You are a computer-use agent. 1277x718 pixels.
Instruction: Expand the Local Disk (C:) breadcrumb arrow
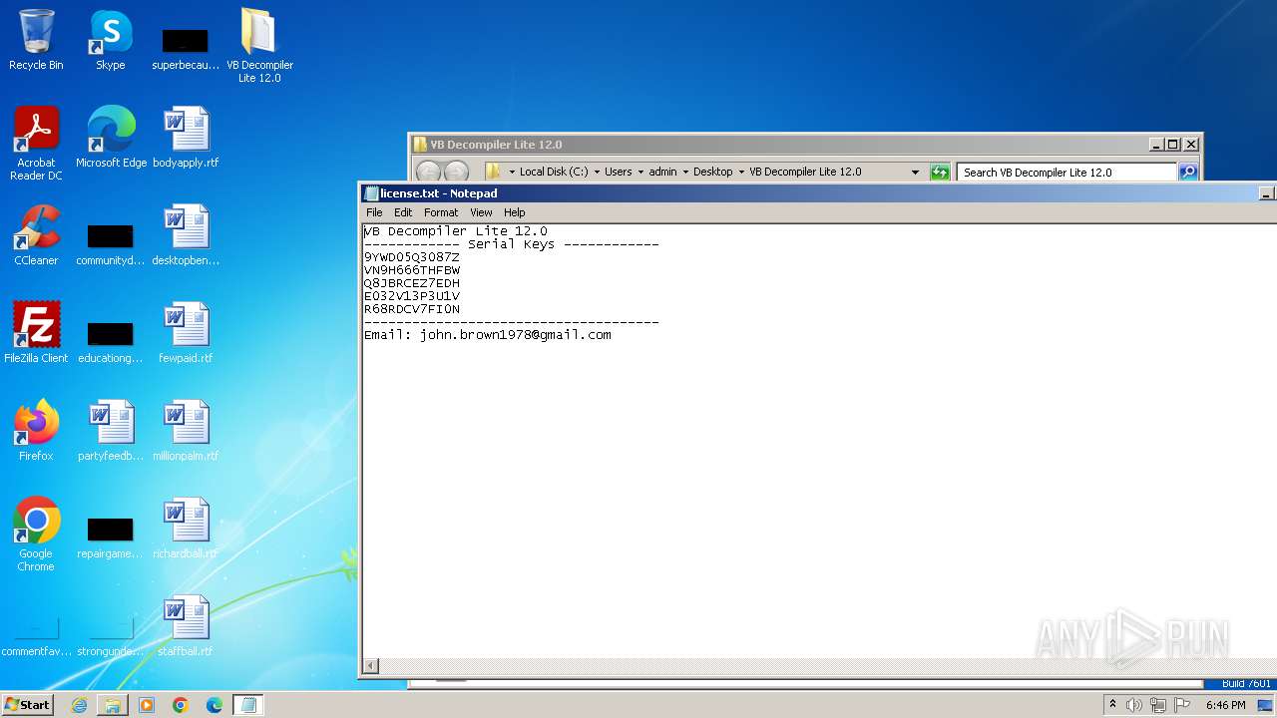pos(597,172)
